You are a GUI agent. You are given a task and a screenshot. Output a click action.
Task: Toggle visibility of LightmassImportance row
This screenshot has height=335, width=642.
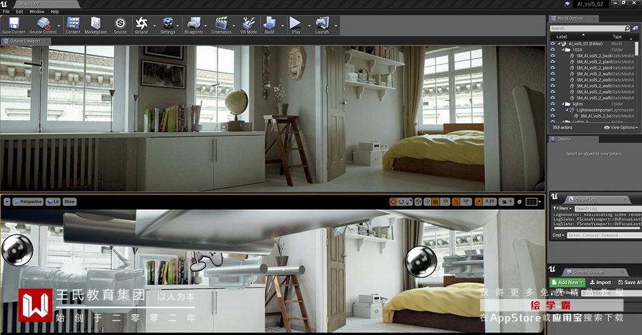(x=553, y=110)
